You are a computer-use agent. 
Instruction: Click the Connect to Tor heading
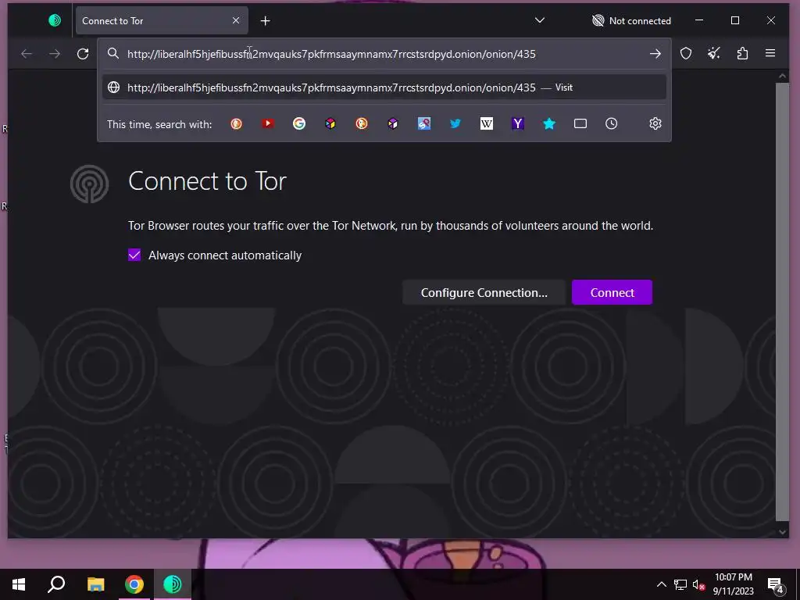(x=207, y=181)
